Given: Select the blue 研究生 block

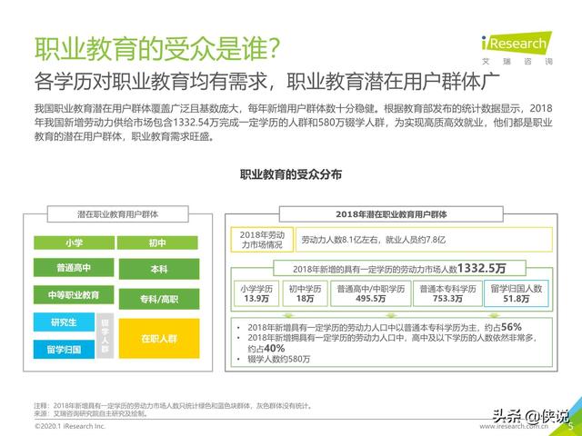Looking at the screenshot, I should 64,322.
